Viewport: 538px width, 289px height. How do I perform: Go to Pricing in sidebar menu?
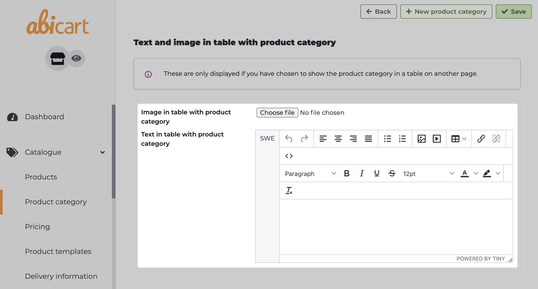pos(37,227)
